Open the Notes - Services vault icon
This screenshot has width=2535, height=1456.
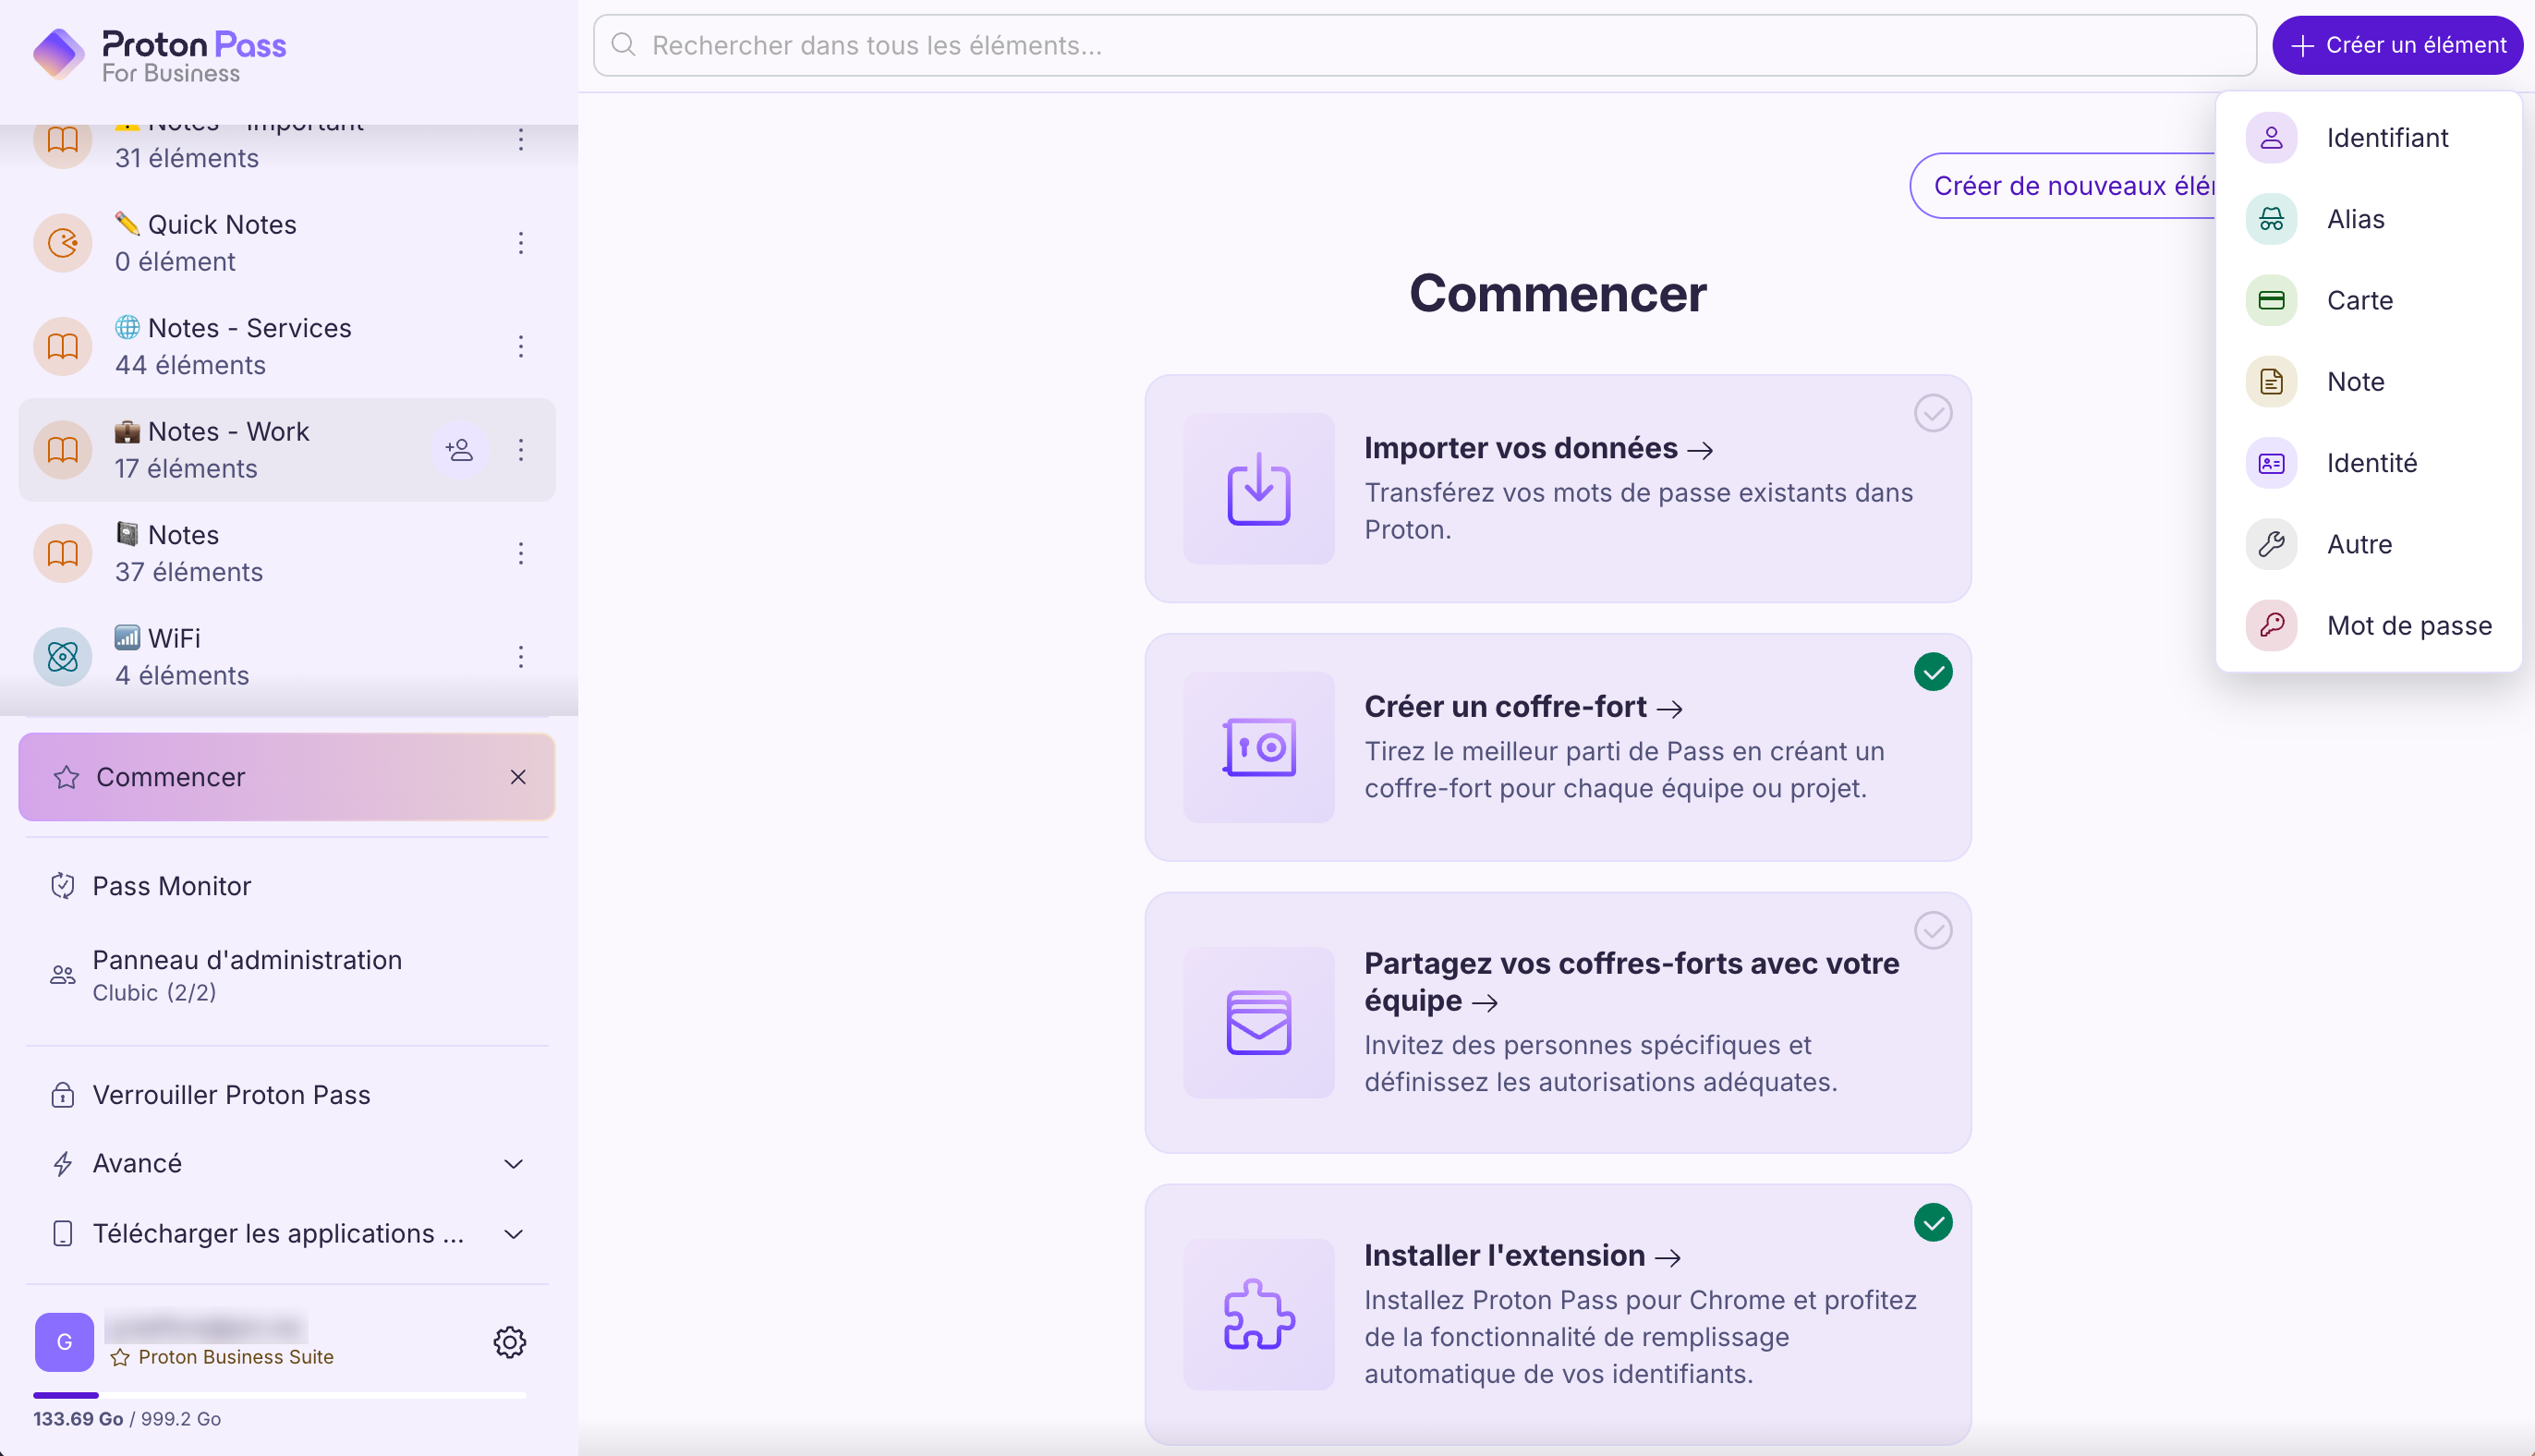63,346
